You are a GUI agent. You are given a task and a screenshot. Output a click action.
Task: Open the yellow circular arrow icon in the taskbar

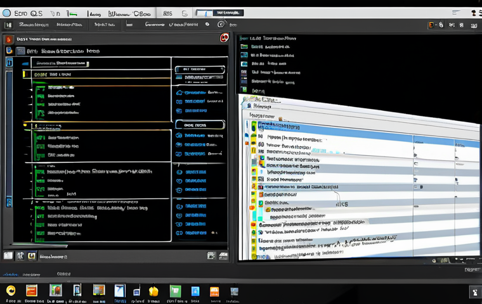[x=11, y=290]
